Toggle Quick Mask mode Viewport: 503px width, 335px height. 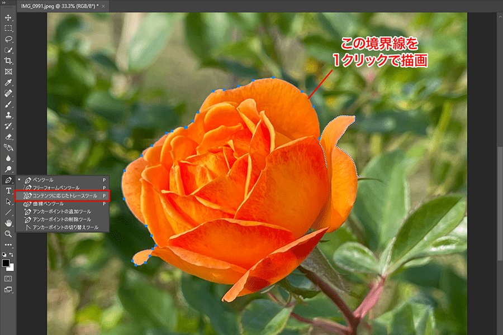pos(8,277)
